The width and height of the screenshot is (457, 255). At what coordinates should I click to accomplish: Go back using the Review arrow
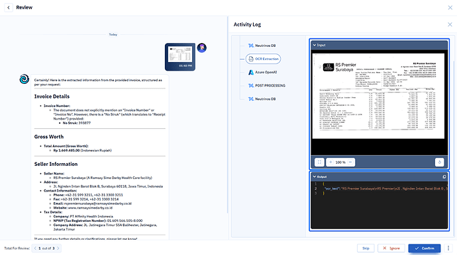click(9, 7)
